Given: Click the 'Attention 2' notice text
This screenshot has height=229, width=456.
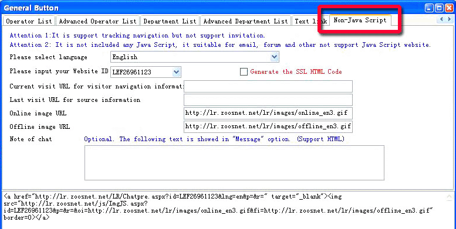Looking at the screenshot, I should tap(220, 45).
